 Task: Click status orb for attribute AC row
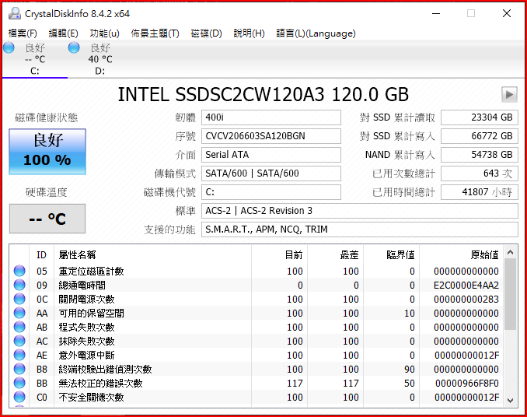coord(19,341)
